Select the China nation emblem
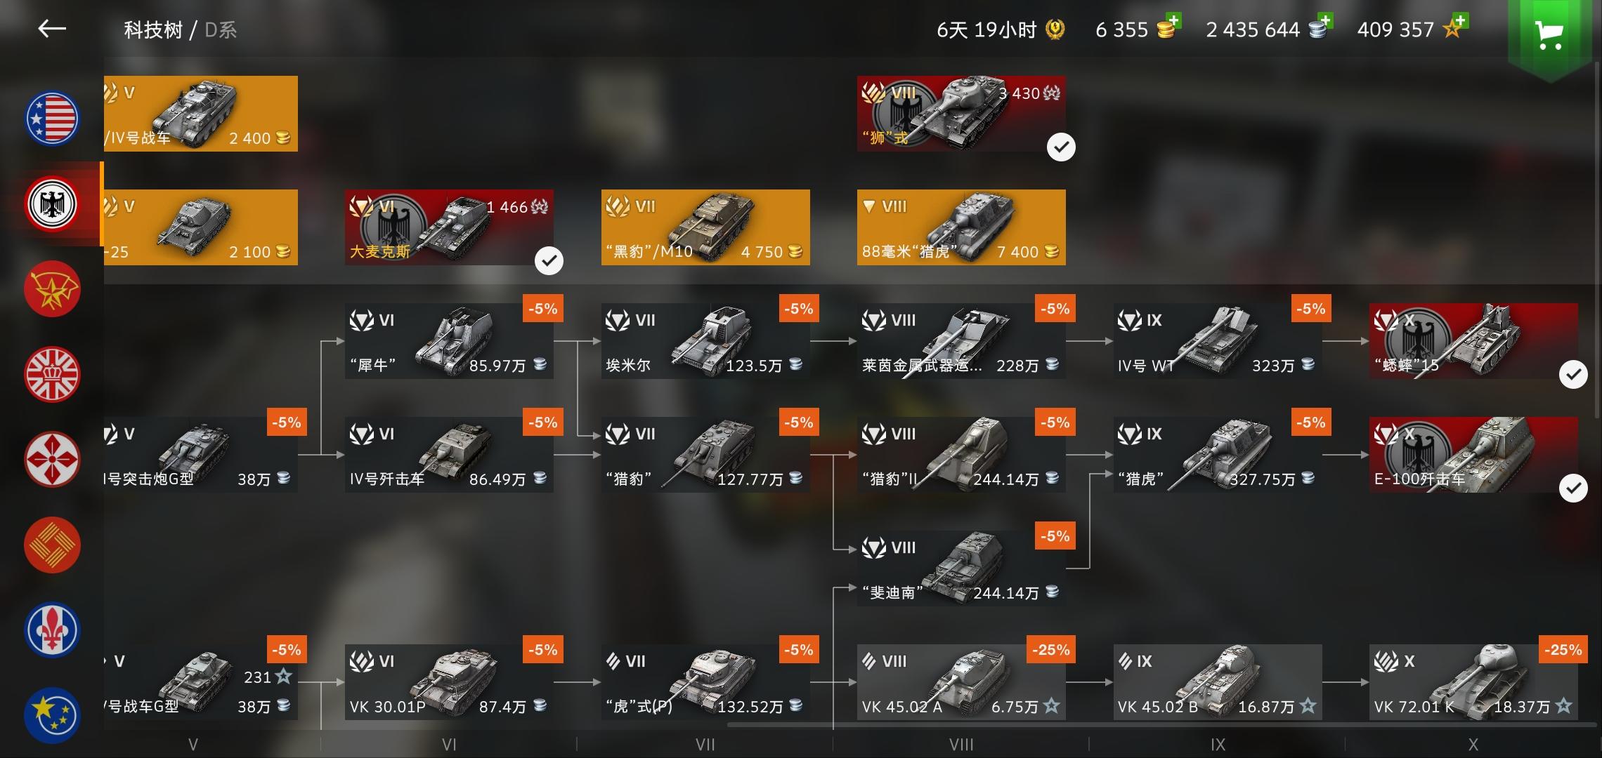 [52, 545]
